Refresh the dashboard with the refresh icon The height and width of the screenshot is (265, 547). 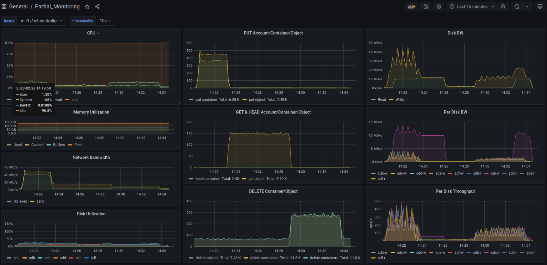pos(517,7)
